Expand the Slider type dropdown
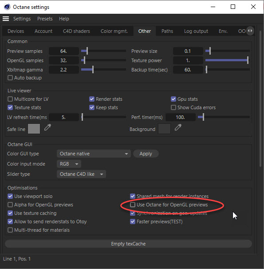 point(81,174)
